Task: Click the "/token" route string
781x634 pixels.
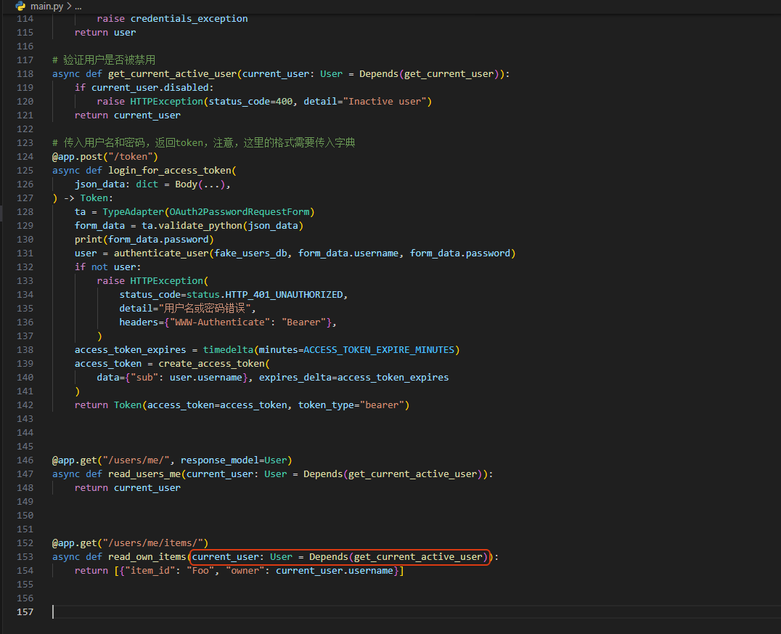Action: (131, 157)
